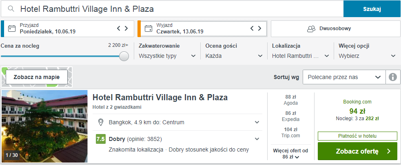Open Sortuj wg dropdown
401x165 pixels.
(x=344, y=77)
